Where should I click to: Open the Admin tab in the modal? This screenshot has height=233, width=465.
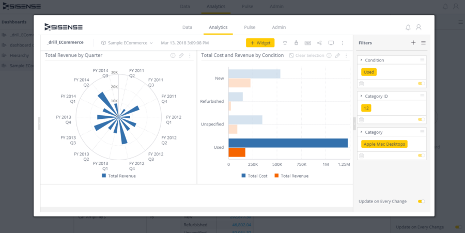[x=279, y=27]
